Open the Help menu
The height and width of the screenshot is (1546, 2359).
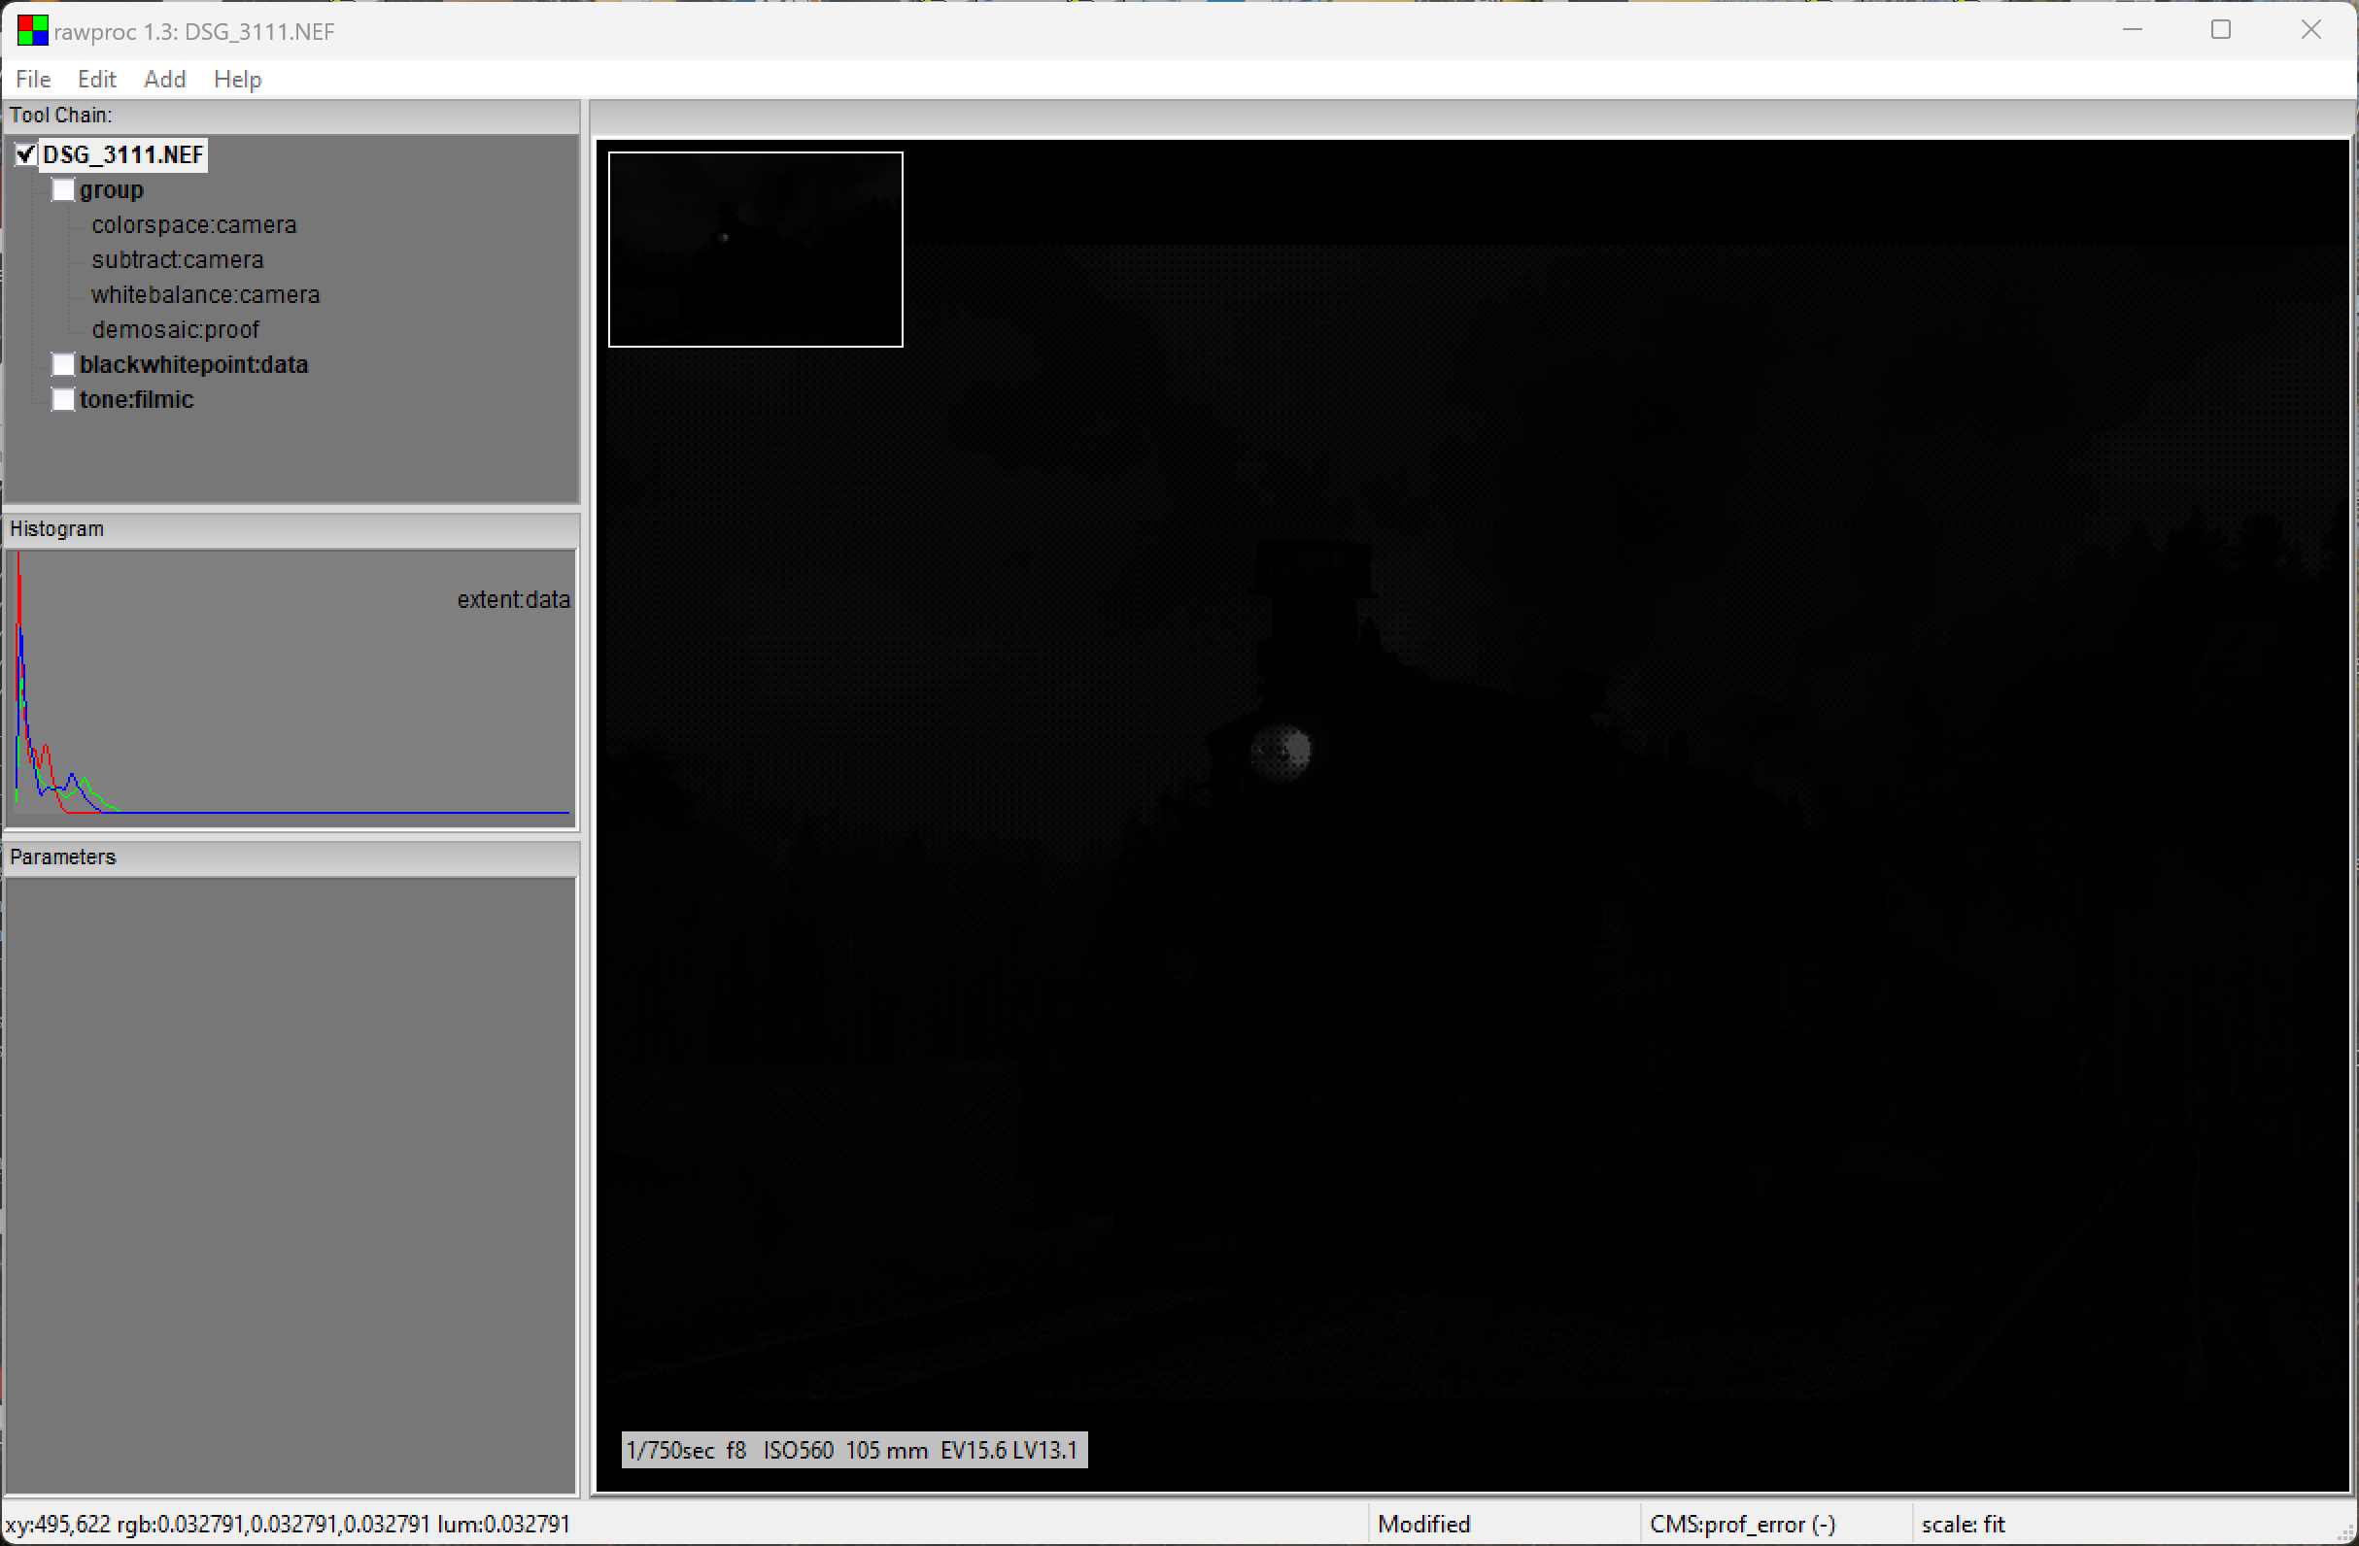(237, 80)
